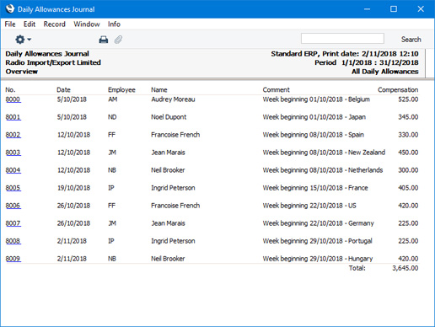Click the Compensation column header
Image resolution: width=435 pixels, height=327 pixels.
coord(398,90)
